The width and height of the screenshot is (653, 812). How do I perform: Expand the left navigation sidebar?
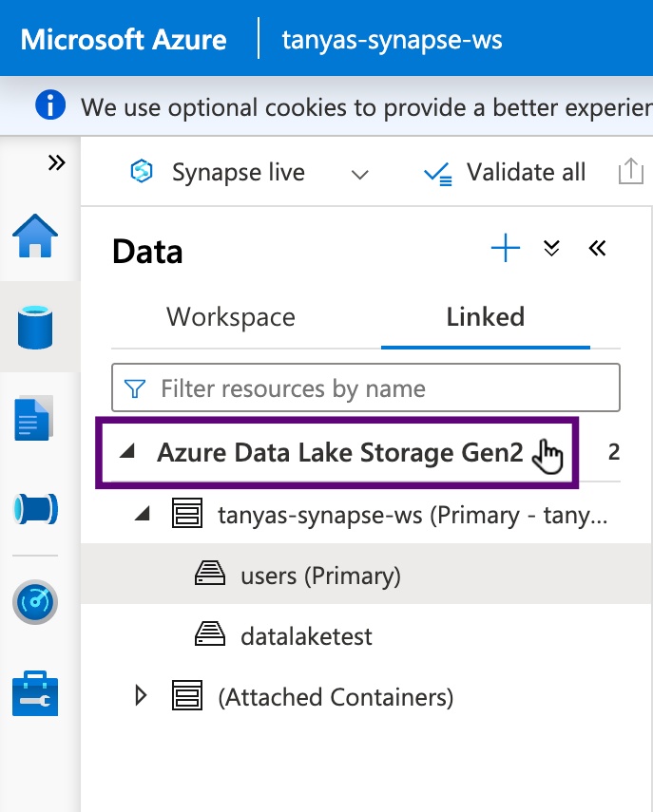(x=57, y=162)
